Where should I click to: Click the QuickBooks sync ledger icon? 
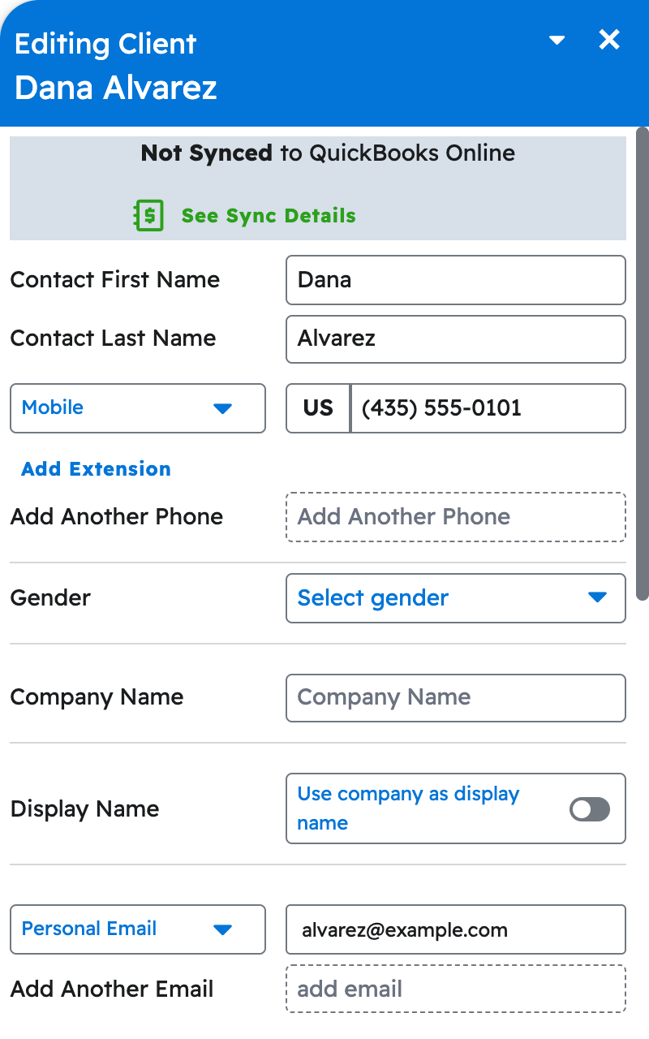point(148,216)
